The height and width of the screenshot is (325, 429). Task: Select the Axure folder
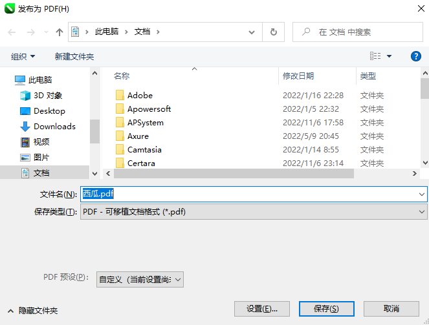coord(138,136)
